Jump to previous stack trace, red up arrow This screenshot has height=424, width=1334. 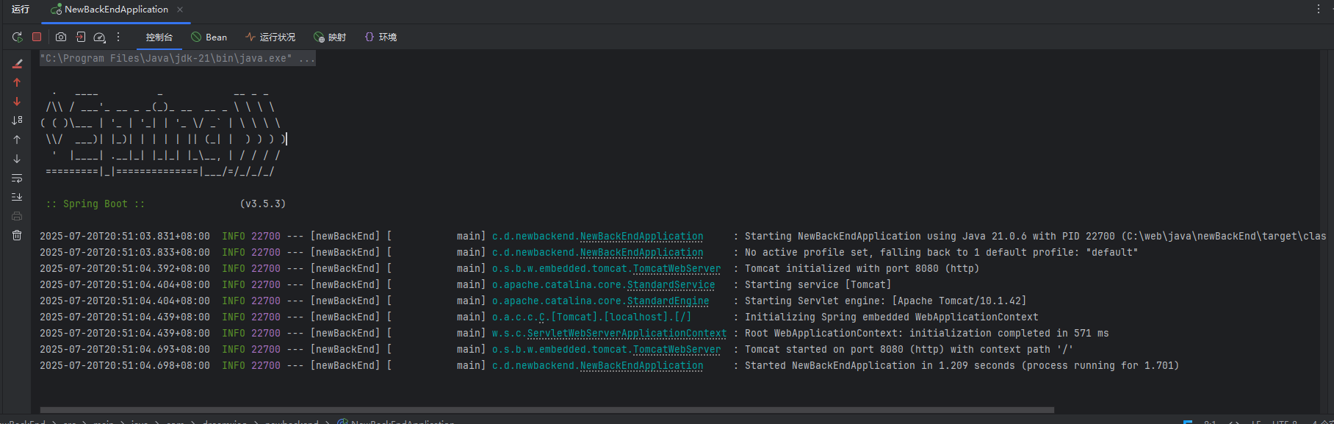click(x=17, y=83)
